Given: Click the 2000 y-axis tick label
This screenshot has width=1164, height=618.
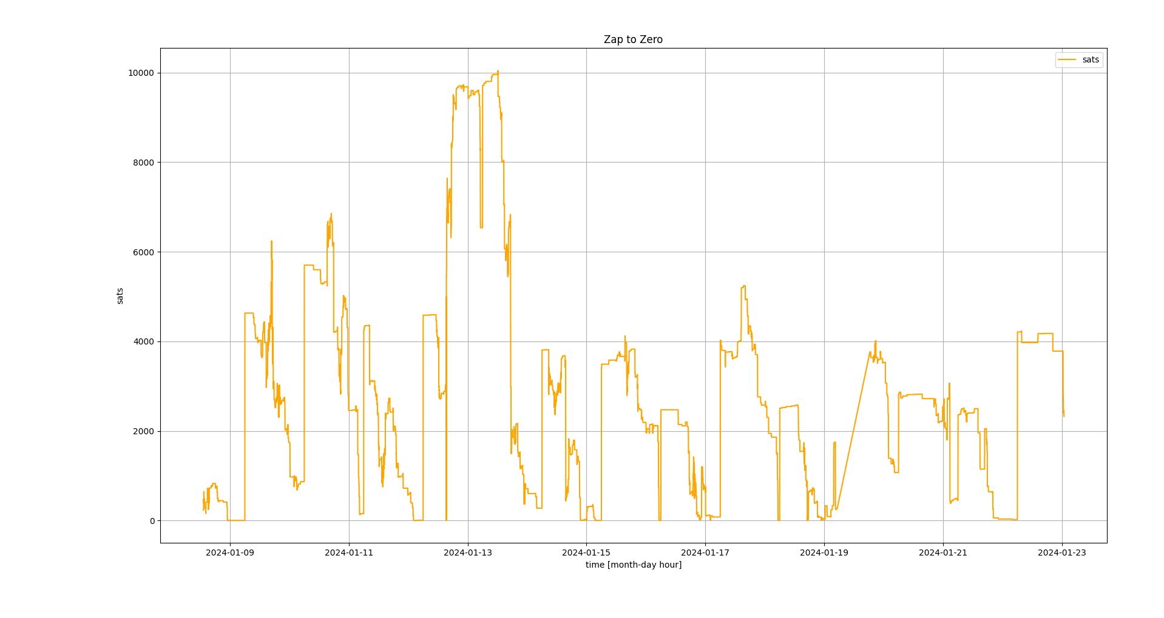Looking at the screenshot, I should (x=143, y=431).
